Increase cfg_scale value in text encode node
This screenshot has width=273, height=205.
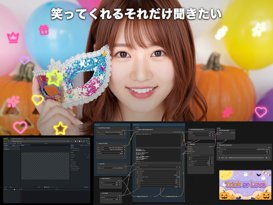(179, 179)
